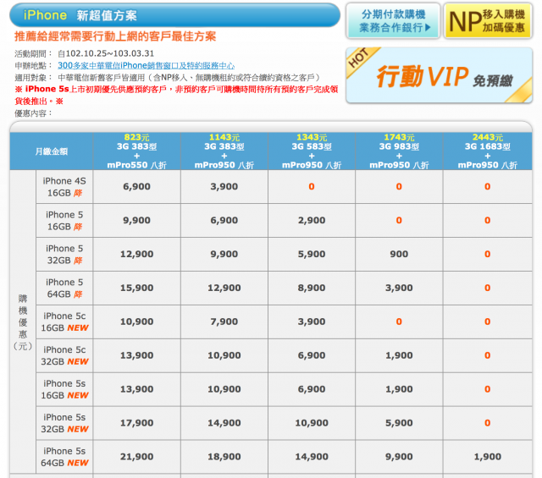
Task: Click 2,900 price in iPhone 5 16GB row
Action: coord(312,220)
